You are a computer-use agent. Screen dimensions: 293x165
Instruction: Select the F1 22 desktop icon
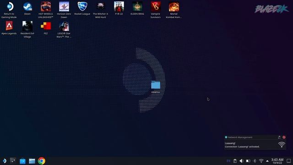119,9
